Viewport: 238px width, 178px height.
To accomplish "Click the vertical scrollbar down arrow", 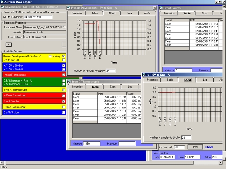I will [x=224, y=159].
